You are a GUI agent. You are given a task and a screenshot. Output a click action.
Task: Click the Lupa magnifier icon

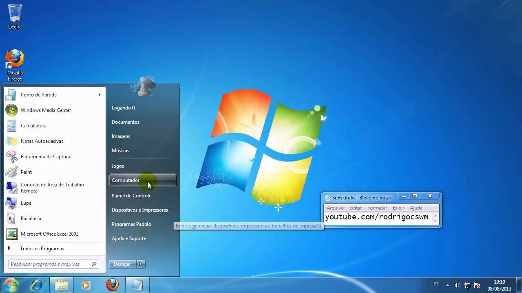point(11,203)
